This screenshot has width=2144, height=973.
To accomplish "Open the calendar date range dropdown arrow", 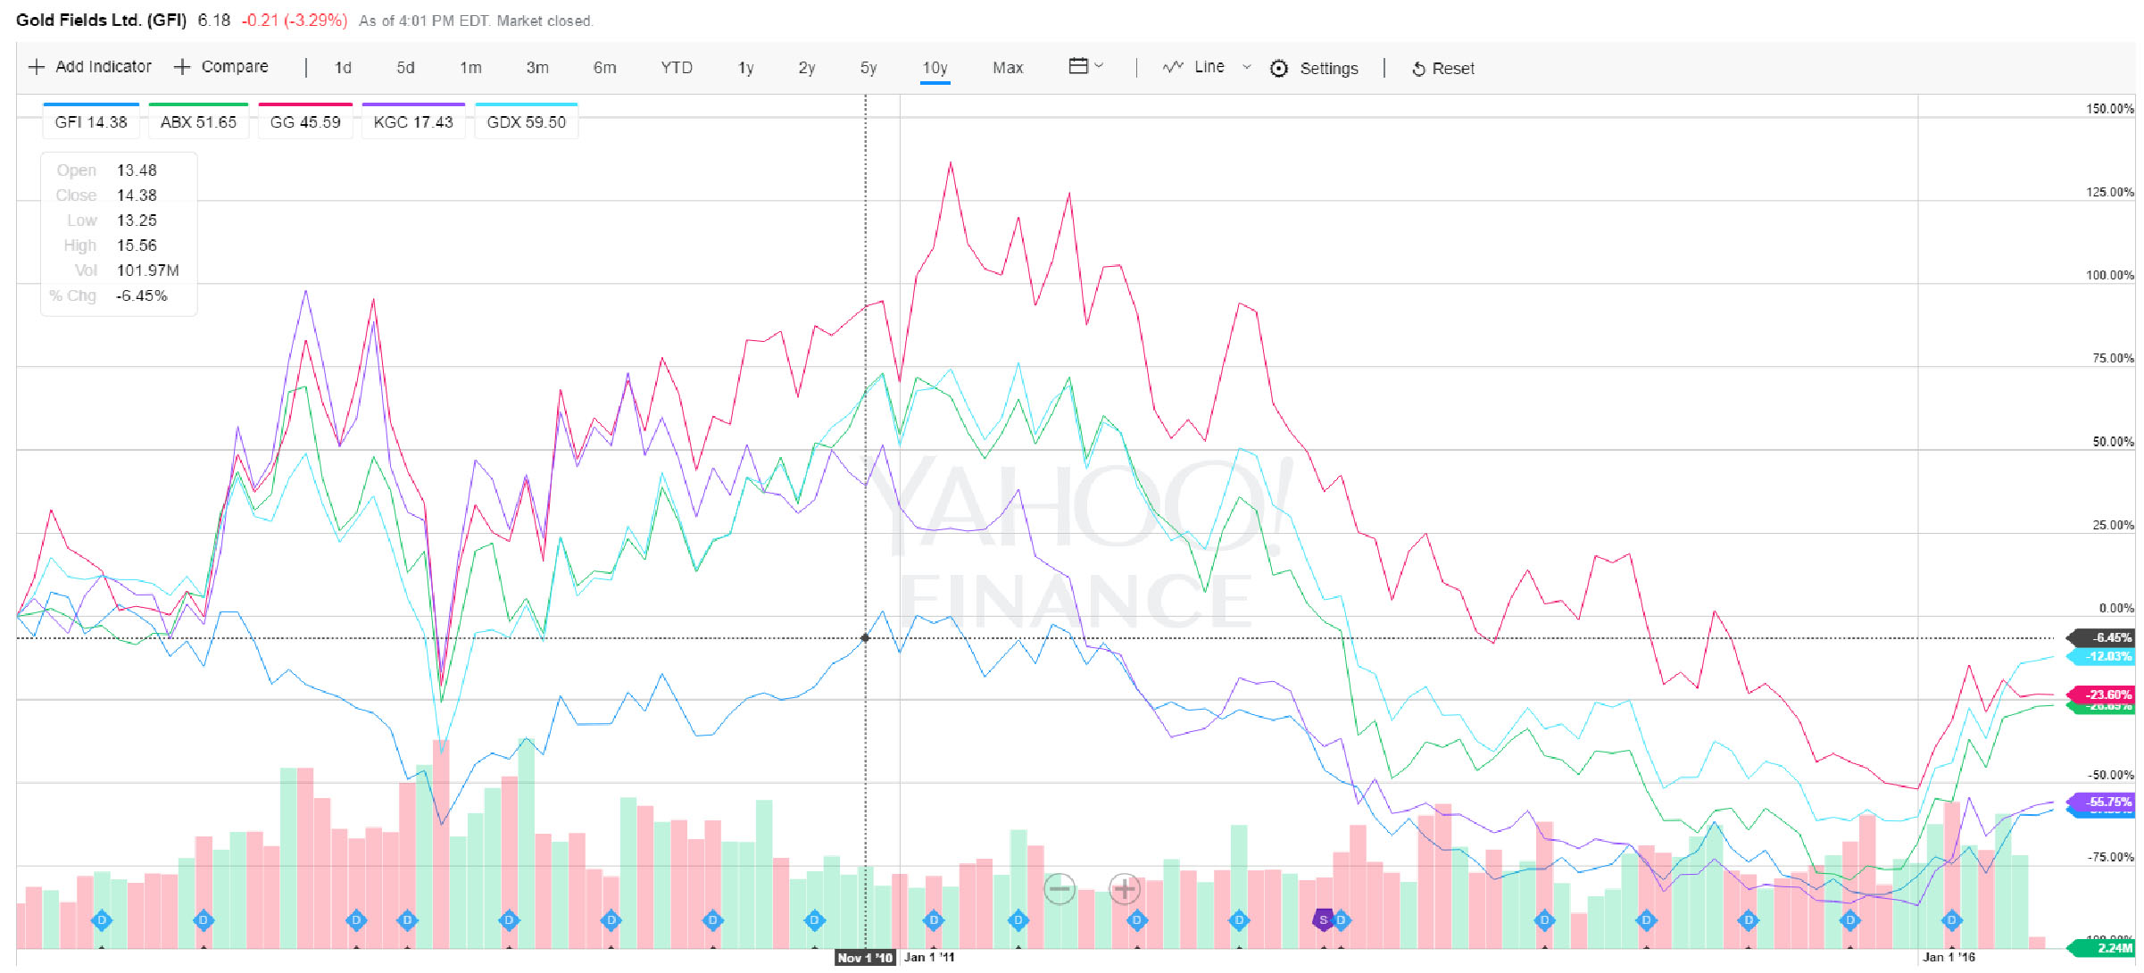I will 1099,66.
